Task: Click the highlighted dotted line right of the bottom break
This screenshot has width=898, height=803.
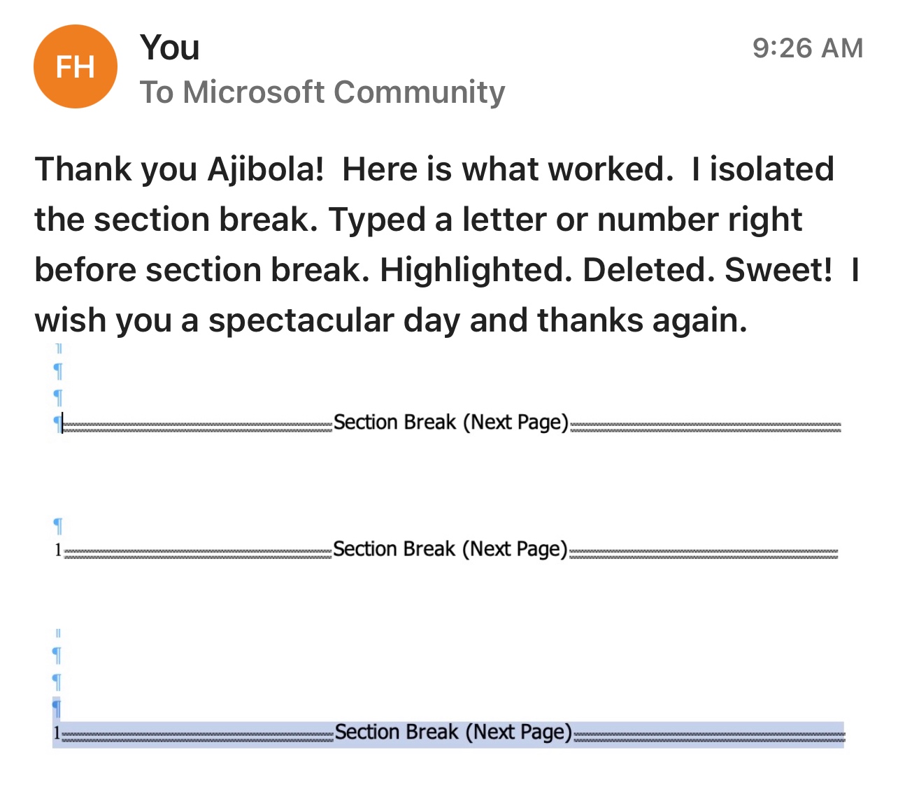Action: coord(709,737)
